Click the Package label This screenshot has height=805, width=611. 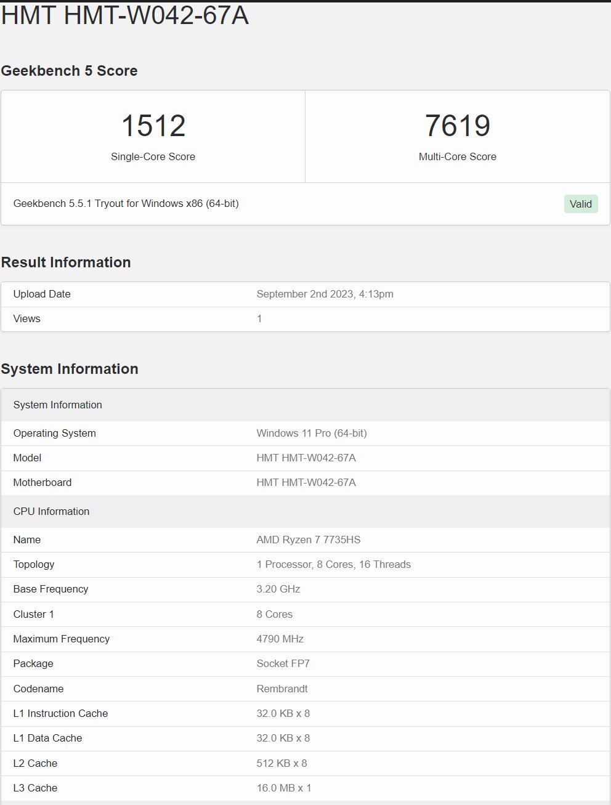click(33, 663)
